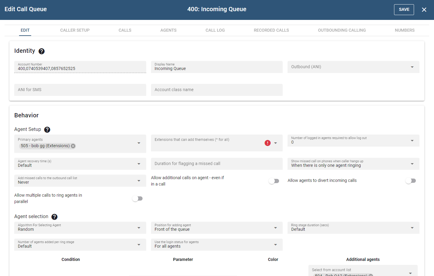Click the Save button

(x=404, y=10)
